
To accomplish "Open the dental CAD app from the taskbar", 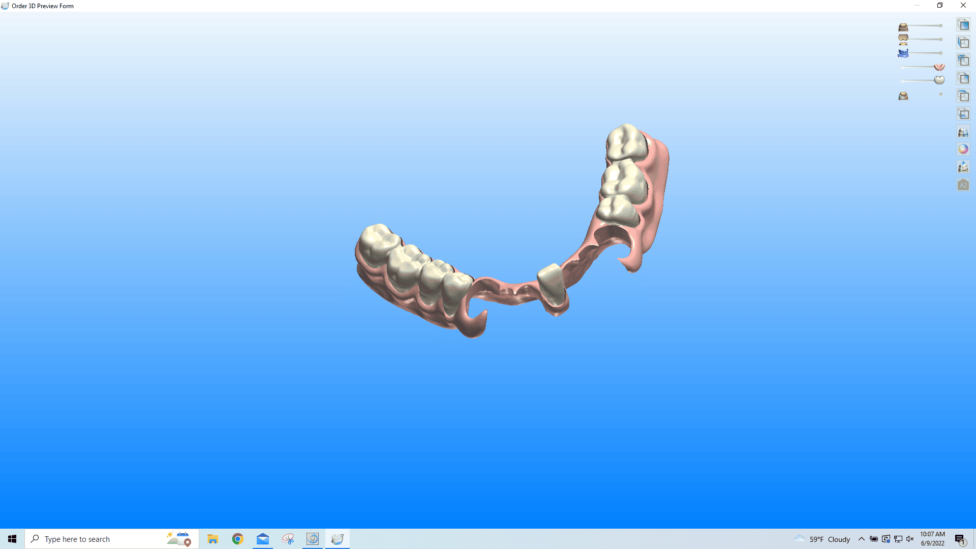I will 338,538.
